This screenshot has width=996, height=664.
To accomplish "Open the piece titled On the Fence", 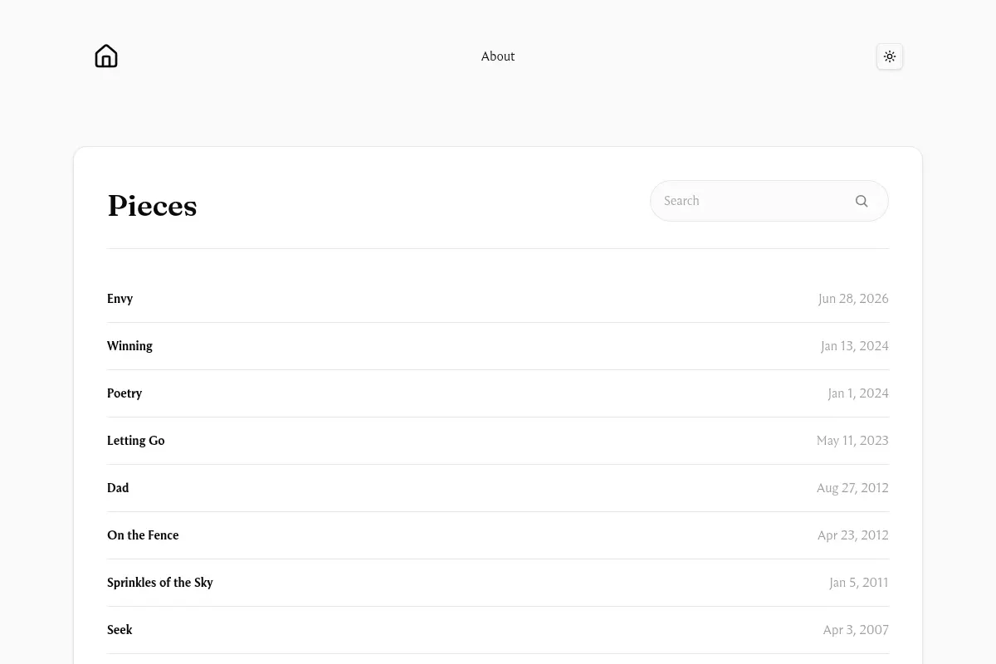I will (x=143, y=535).
